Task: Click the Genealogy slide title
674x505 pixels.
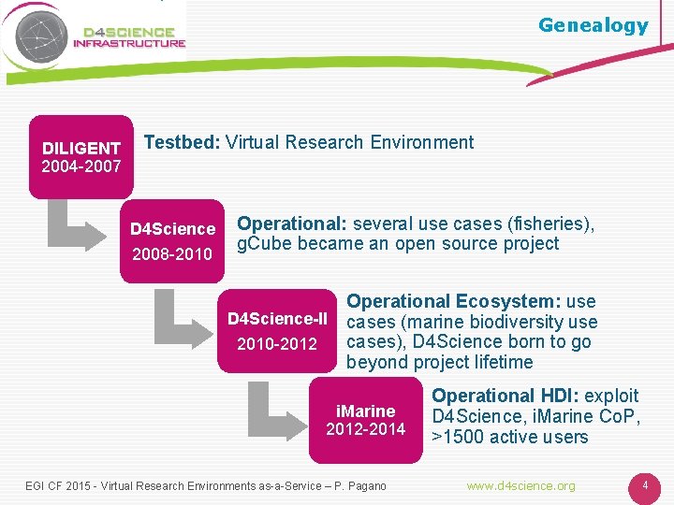Action: [593, 26]
